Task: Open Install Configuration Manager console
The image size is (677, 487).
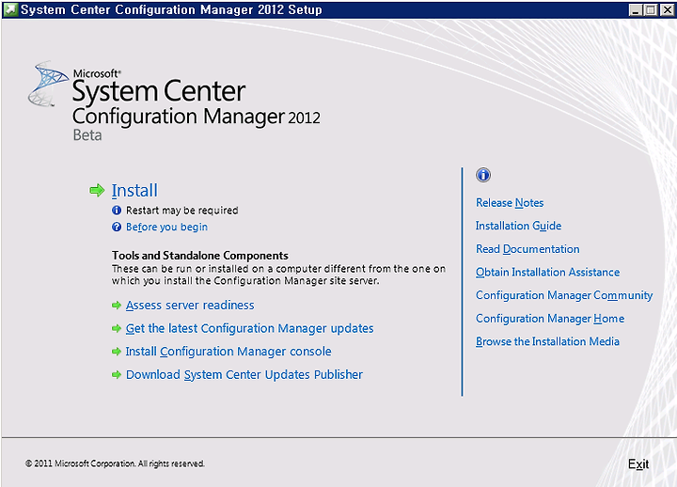Action: (228, 352)
